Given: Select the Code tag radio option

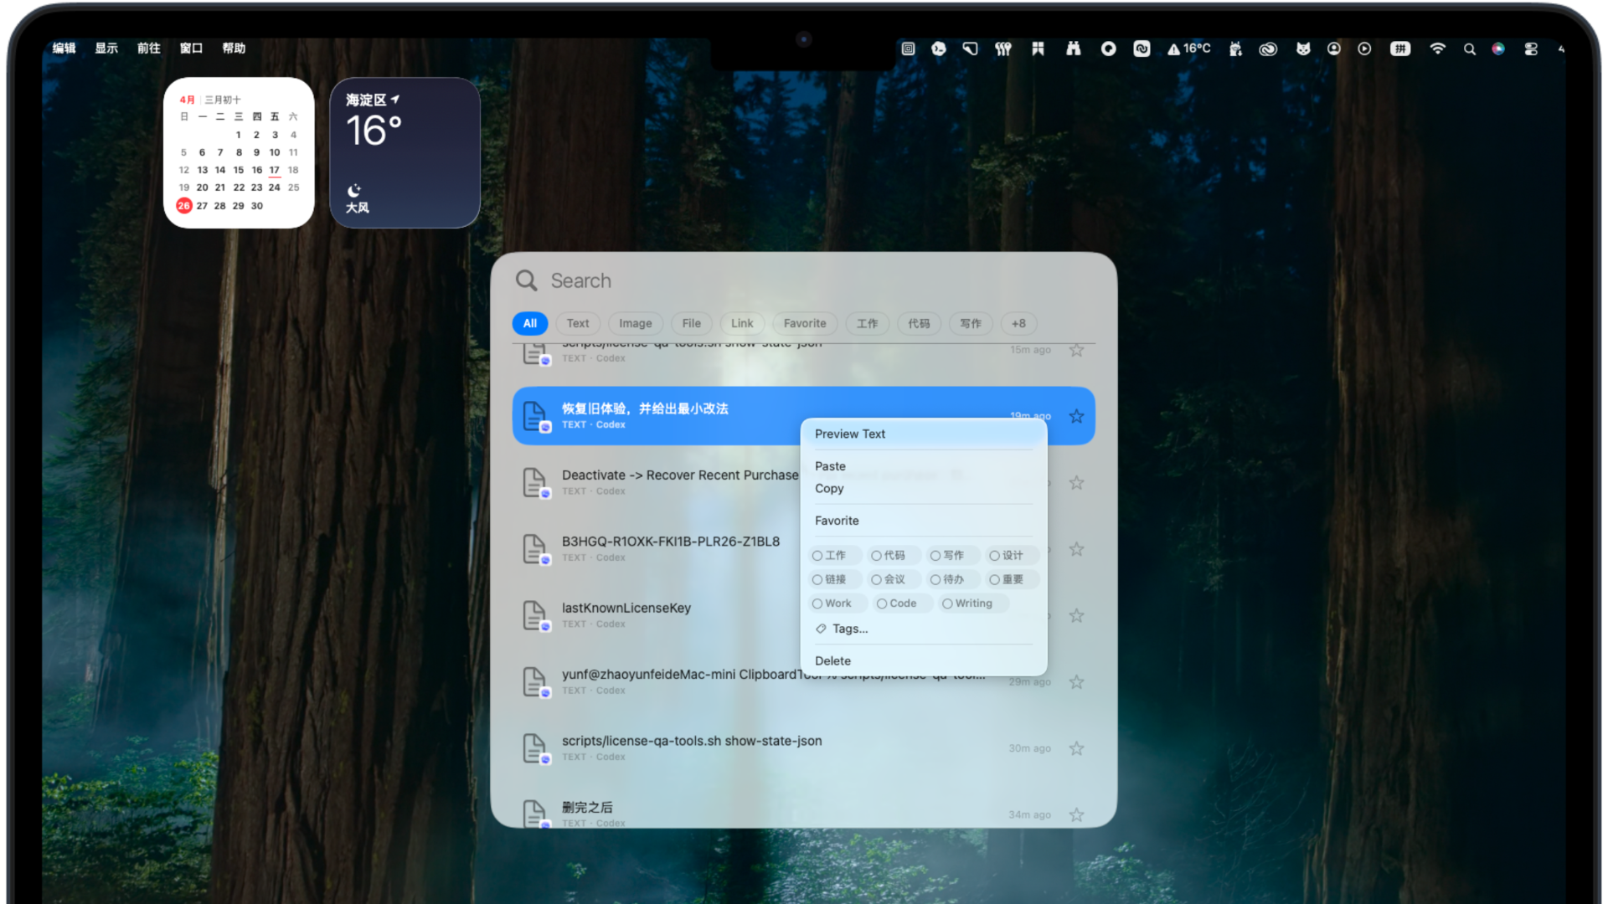Looking at the screenshot, I should click(x=882, y=604).
